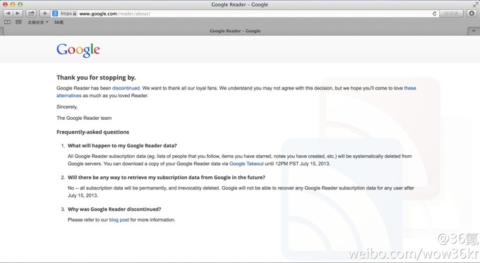Click the 'Sincerely,' line
The width and height of the screenshot is (480, 263).
point(67,106)
